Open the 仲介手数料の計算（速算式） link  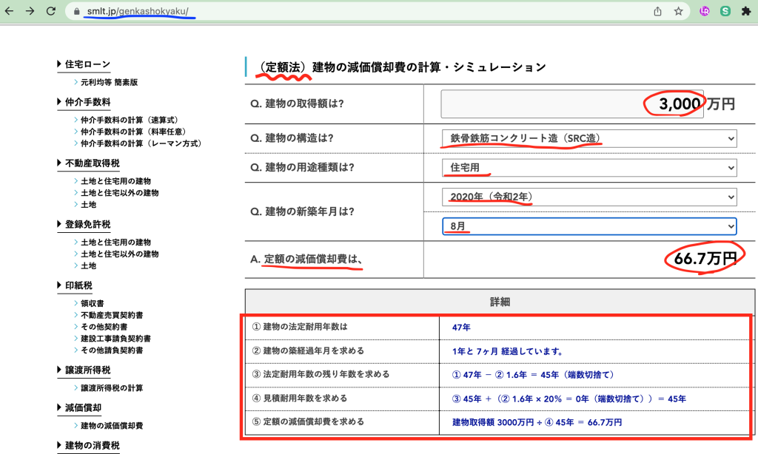pyautogui.click(x=129, y=120)
